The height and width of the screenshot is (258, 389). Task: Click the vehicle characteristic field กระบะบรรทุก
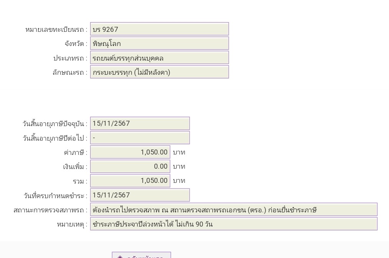coord(159,72)
